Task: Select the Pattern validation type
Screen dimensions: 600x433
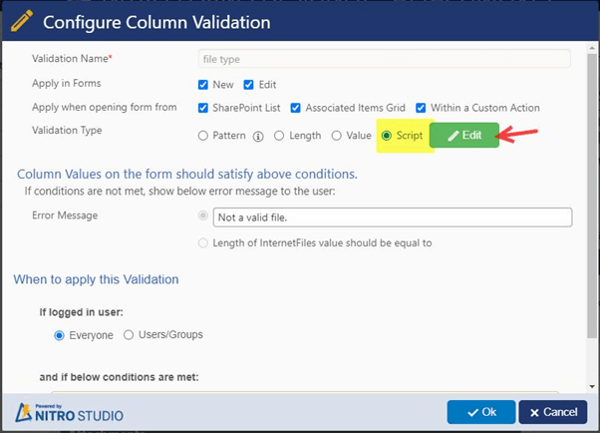Action: click(x=204, y=136)
